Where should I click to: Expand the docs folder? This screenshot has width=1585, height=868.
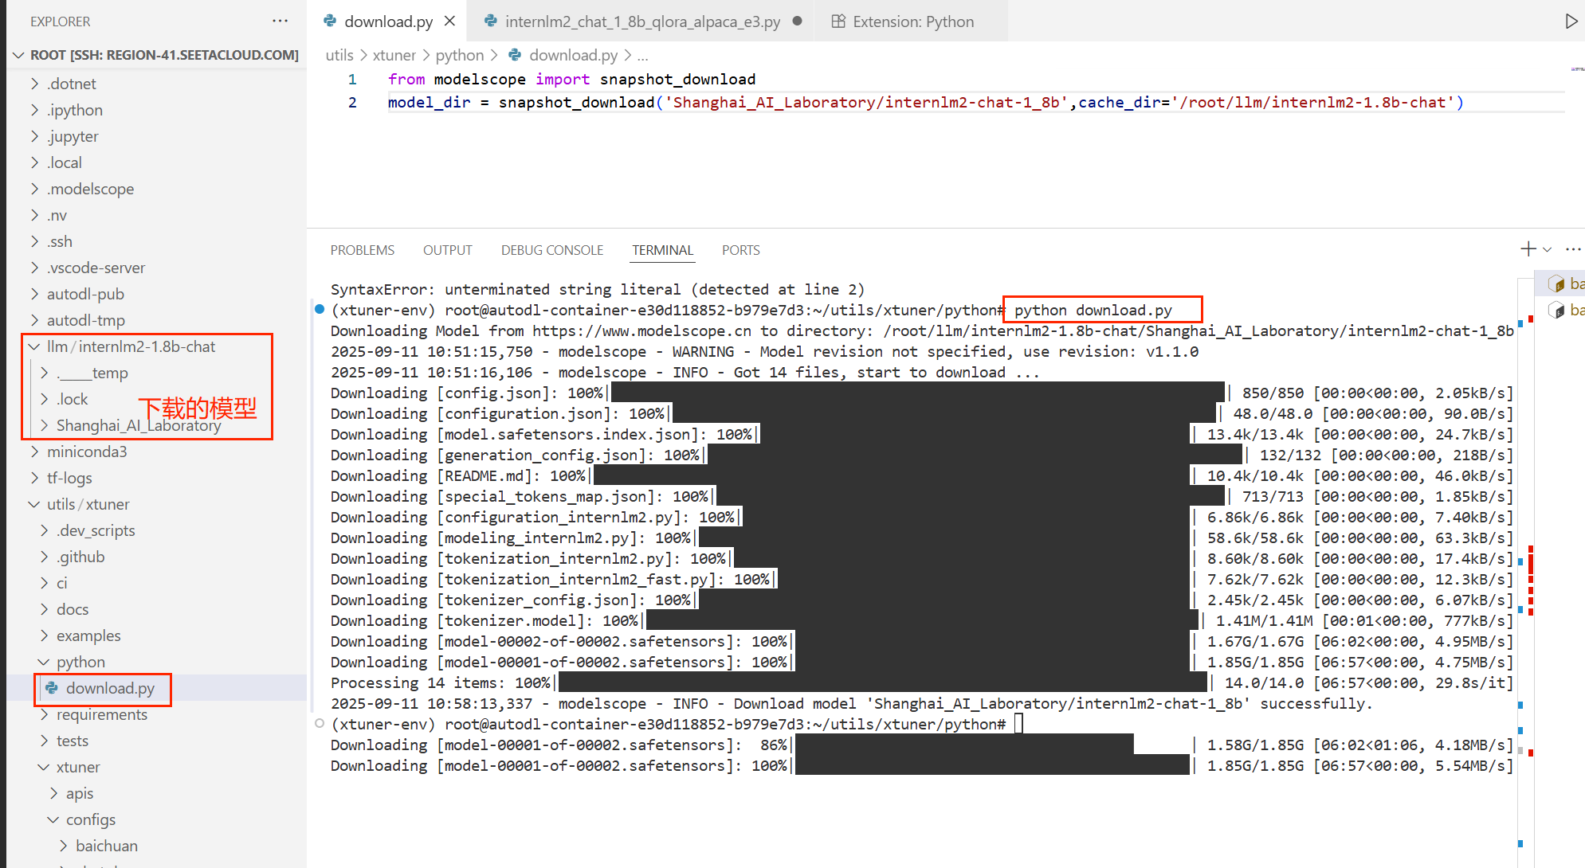tap(156, 609)
